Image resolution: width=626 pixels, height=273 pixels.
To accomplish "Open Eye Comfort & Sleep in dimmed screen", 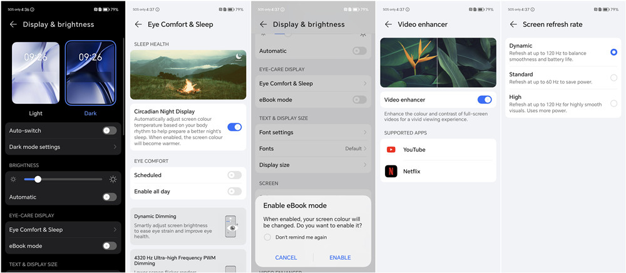I will click(313, 83).
